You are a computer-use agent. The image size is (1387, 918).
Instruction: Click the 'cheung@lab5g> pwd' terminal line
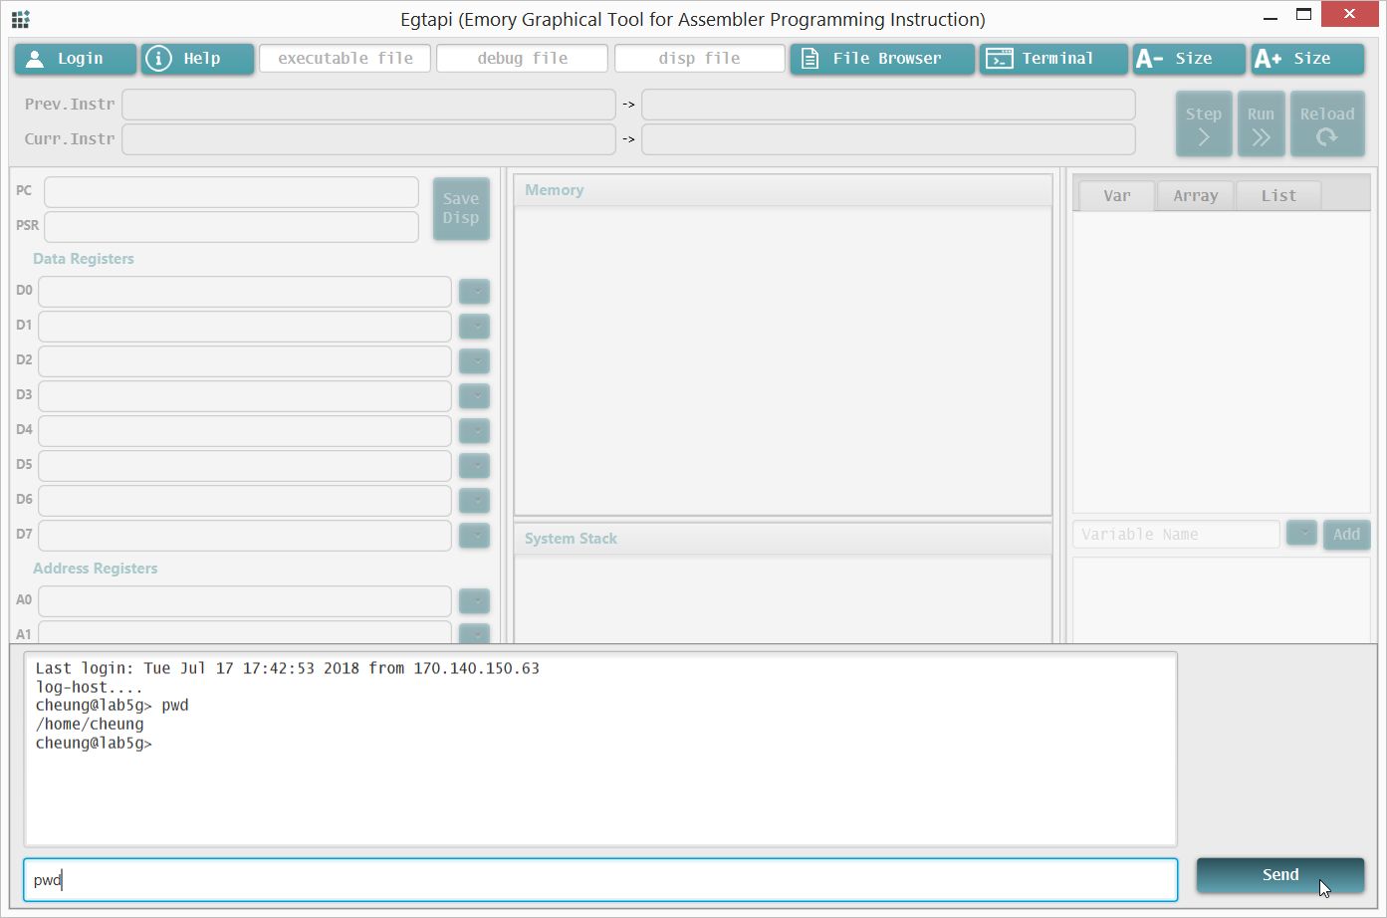click(x=113, y=705)
